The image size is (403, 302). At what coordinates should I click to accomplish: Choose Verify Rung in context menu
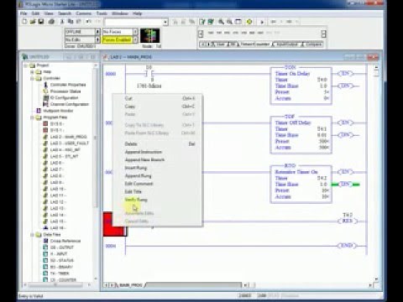coord(136,200)
